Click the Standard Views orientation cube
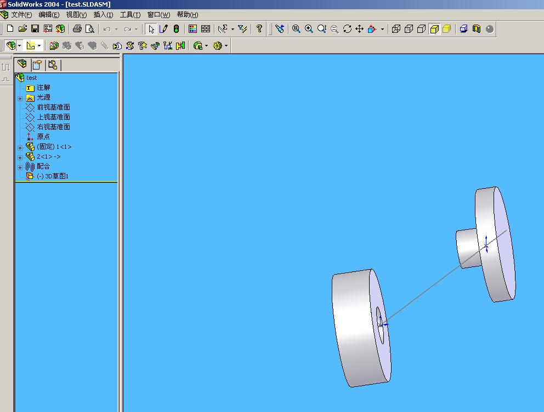 click(372, 29)
